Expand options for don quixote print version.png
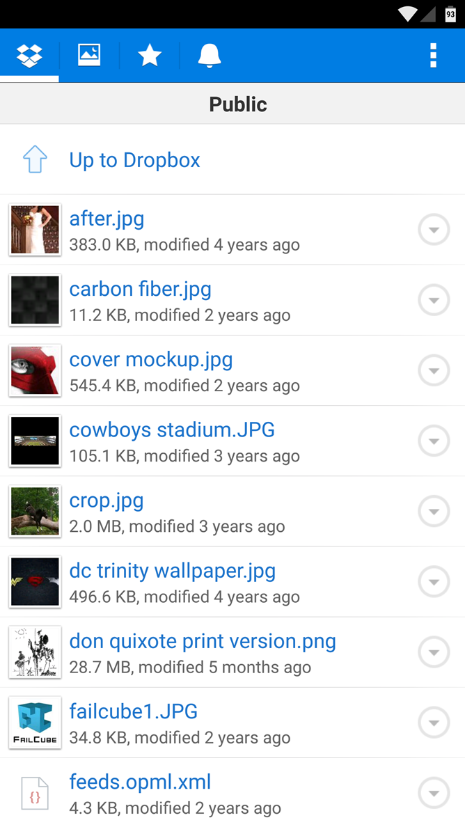The width and height of the screenshot is (465, 827). coord(433,652)
